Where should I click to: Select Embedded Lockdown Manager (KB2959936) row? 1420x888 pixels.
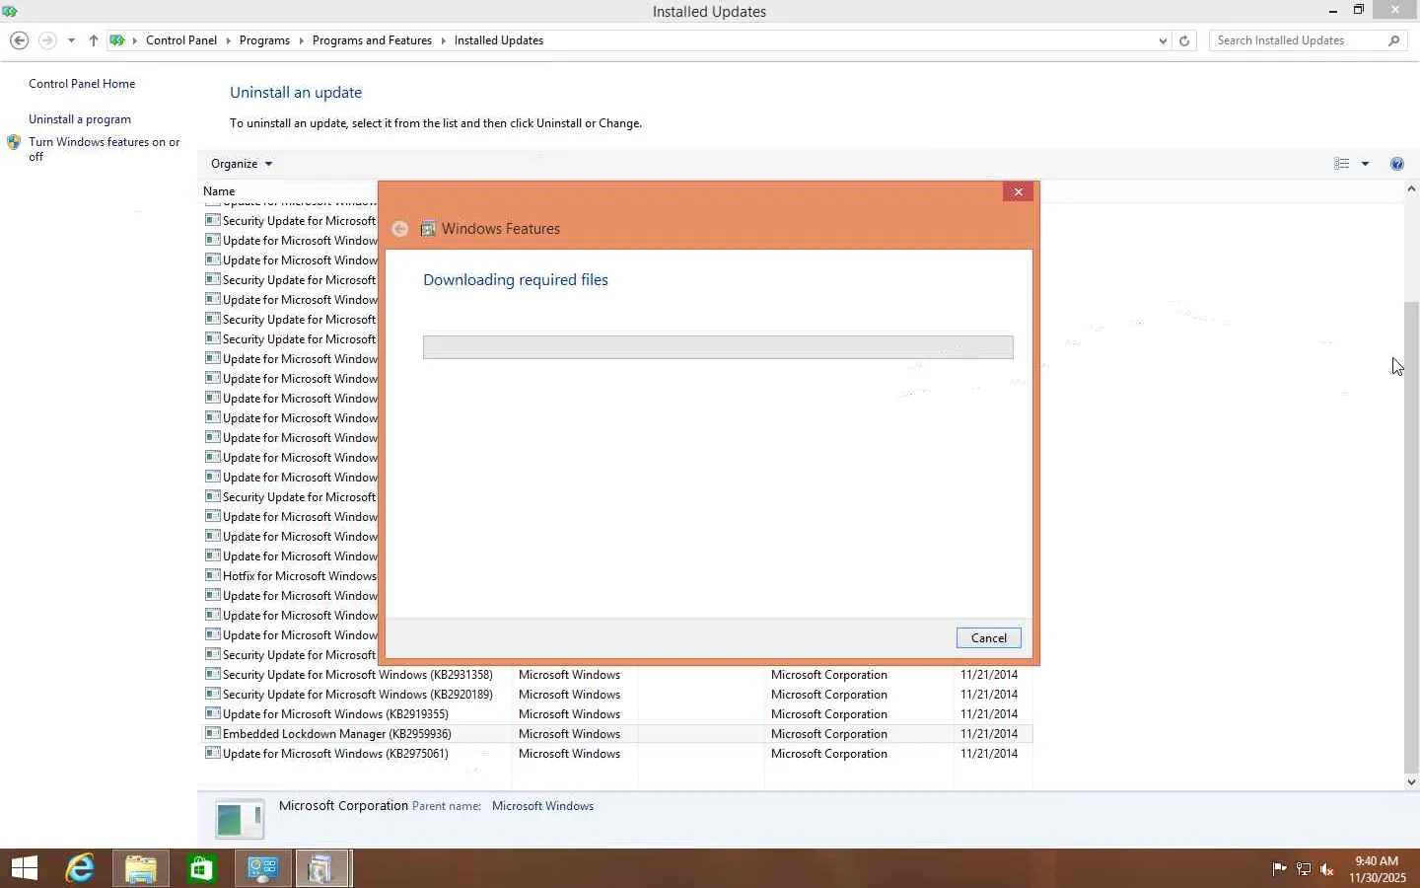617,734
